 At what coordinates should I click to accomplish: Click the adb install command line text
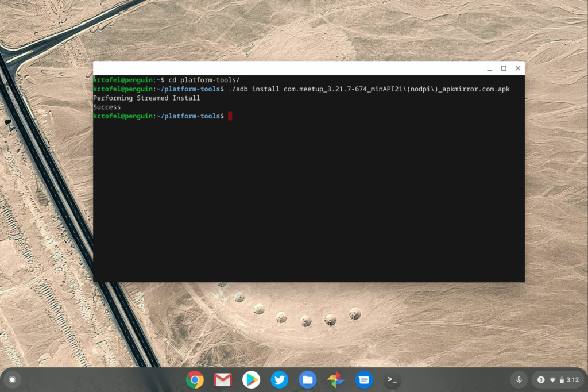click(x=369, y=89)
